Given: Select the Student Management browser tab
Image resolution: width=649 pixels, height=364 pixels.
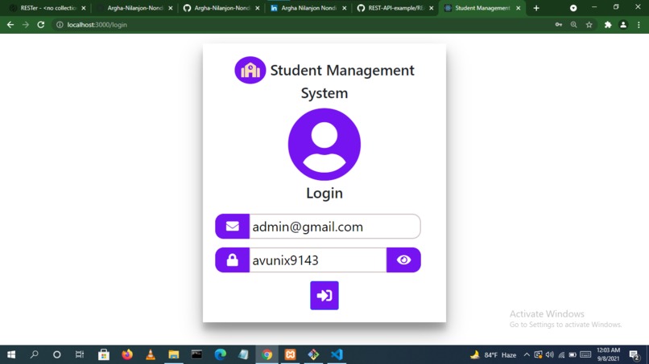Looking at the screenshot, I should pyautogui.click(x=482, y=8).
